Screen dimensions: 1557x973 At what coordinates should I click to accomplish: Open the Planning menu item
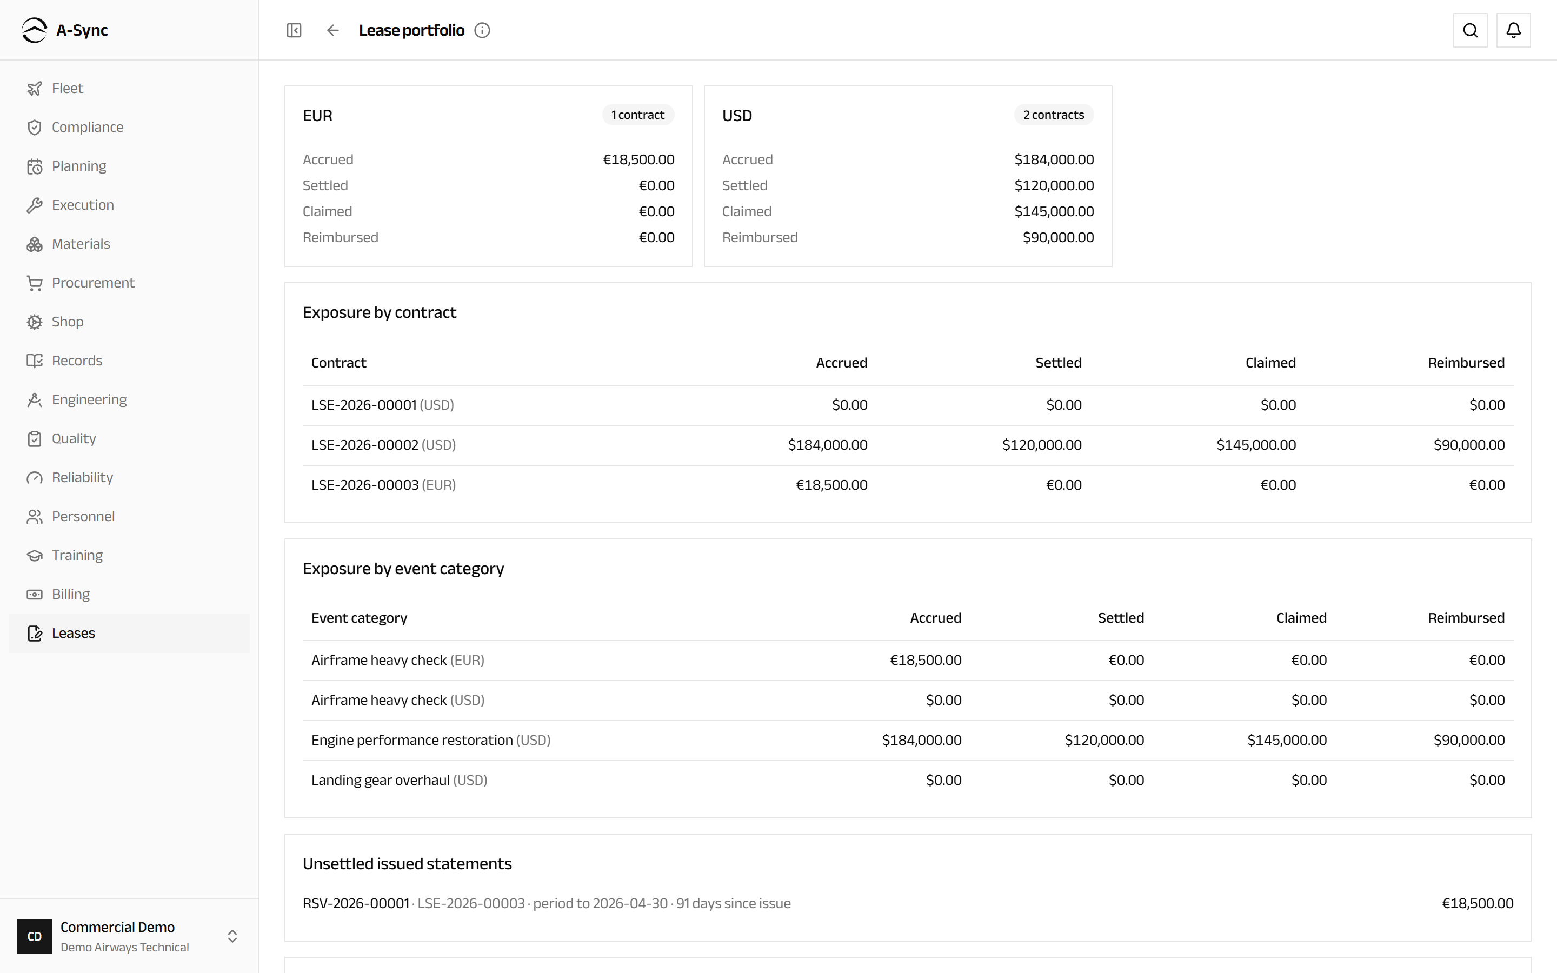(129, 166)
